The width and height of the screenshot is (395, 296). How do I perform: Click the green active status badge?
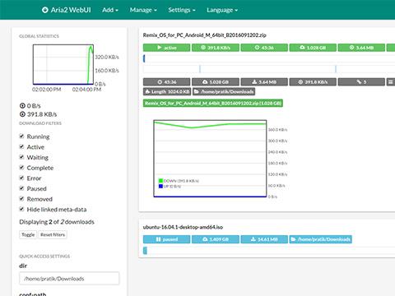click(x=166, y=48)
